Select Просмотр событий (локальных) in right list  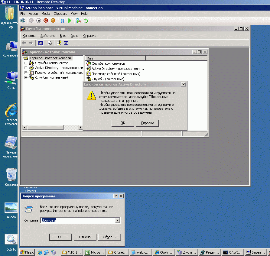116,74
